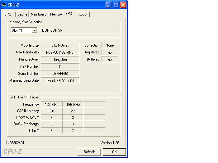Select the Memory tab
218x163 pixels.
pos(56,14)
